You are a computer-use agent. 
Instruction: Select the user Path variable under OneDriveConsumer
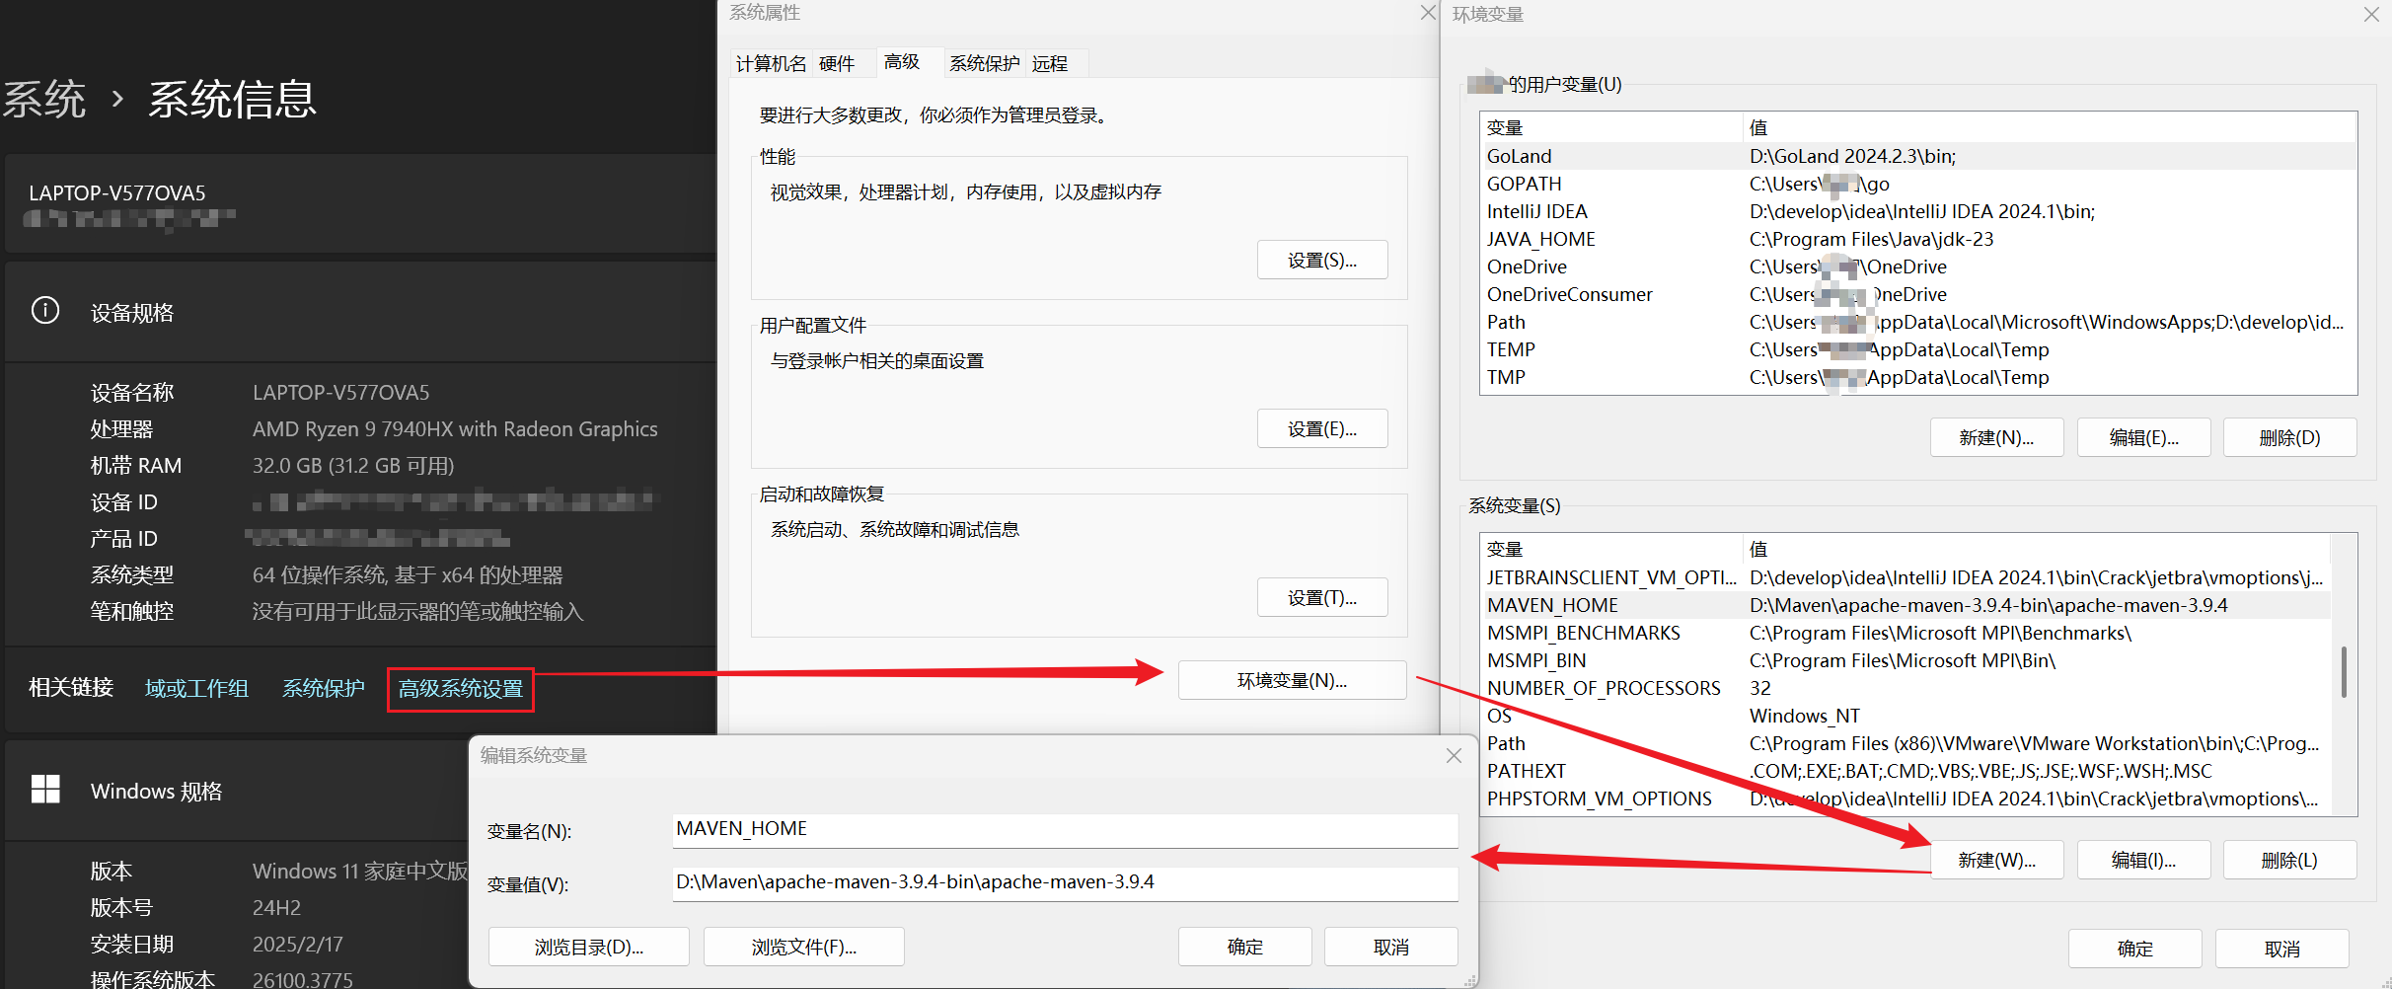pyautogui.click(x=1917, y=322)
